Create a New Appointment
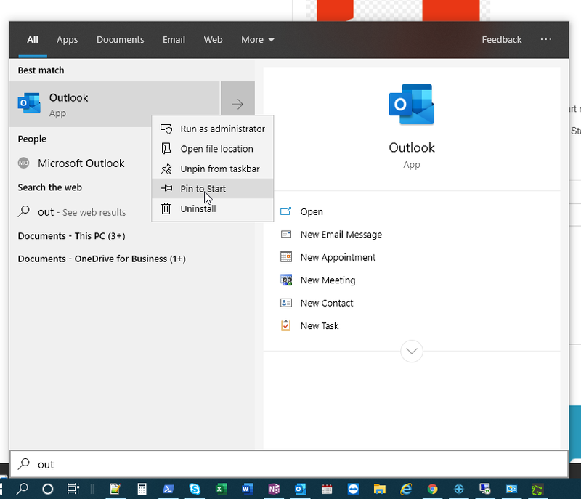Viewport: 581px width, 499px height. coord(338,257)
